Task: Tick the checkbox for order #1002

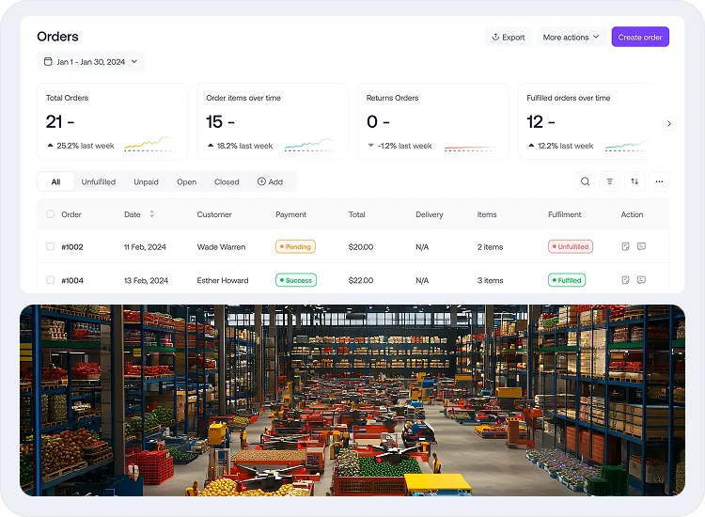Action: click(51, 247)
